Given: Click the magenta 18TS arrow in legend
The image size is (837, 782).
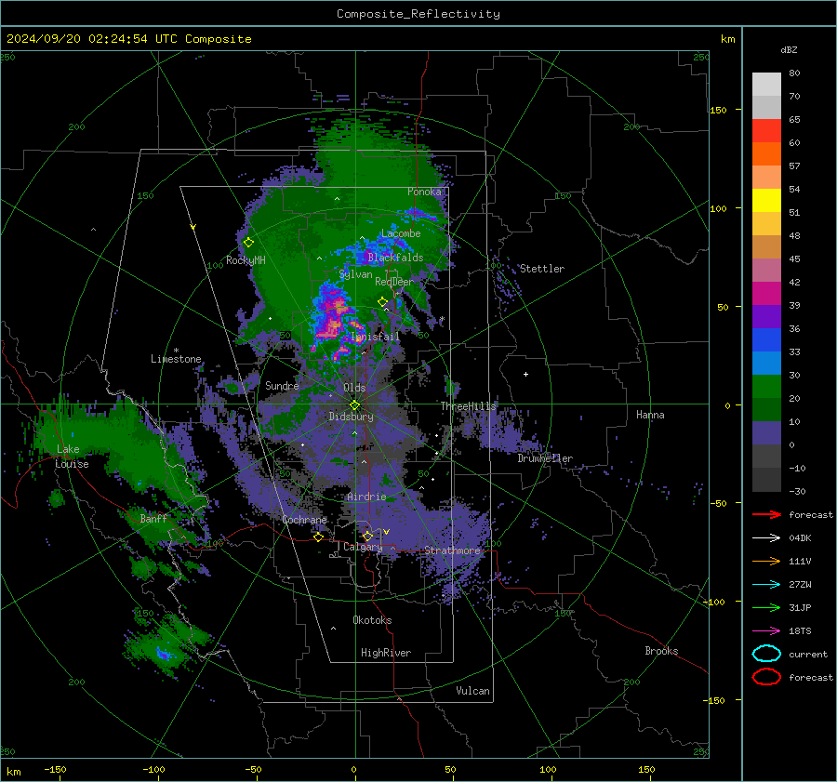Looking at the screenshot, I should click(766, 631).
